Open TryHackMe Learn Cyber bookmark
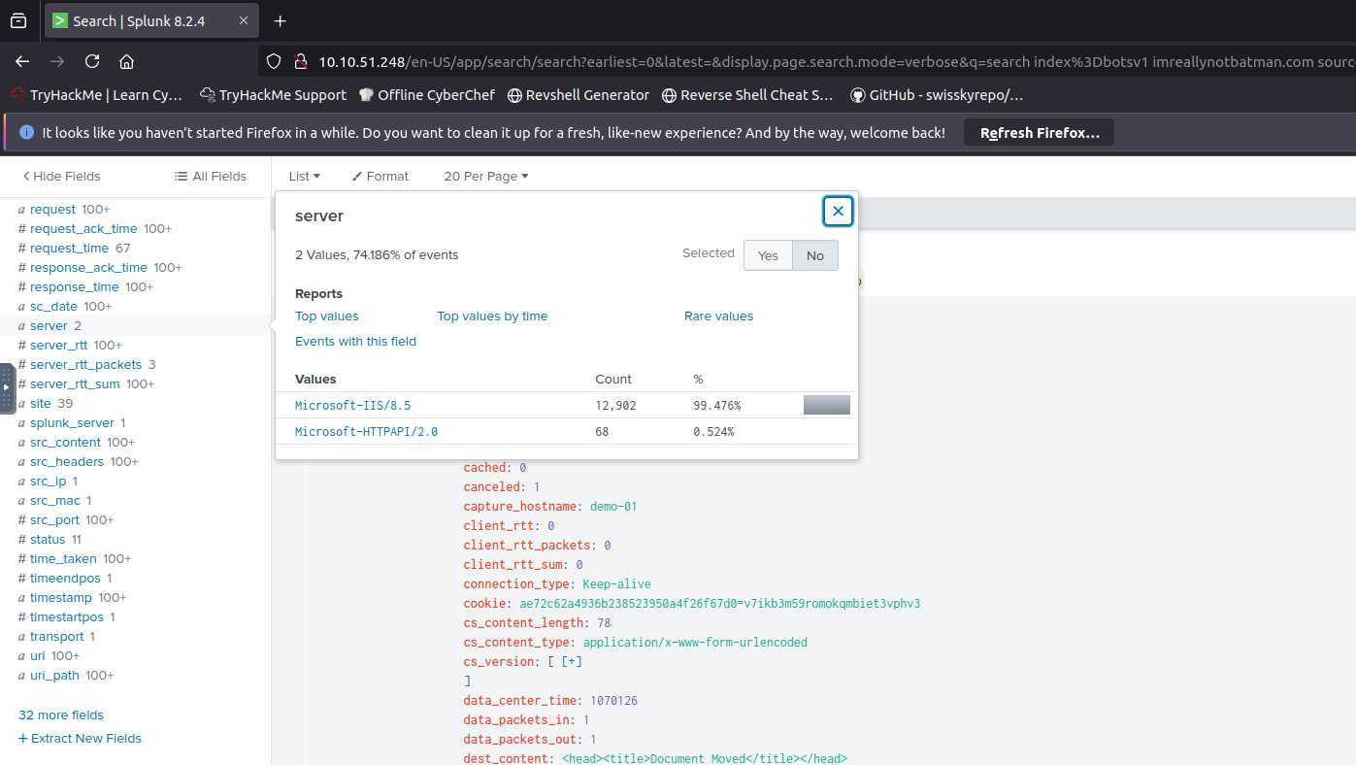 [x=96, y=95]
